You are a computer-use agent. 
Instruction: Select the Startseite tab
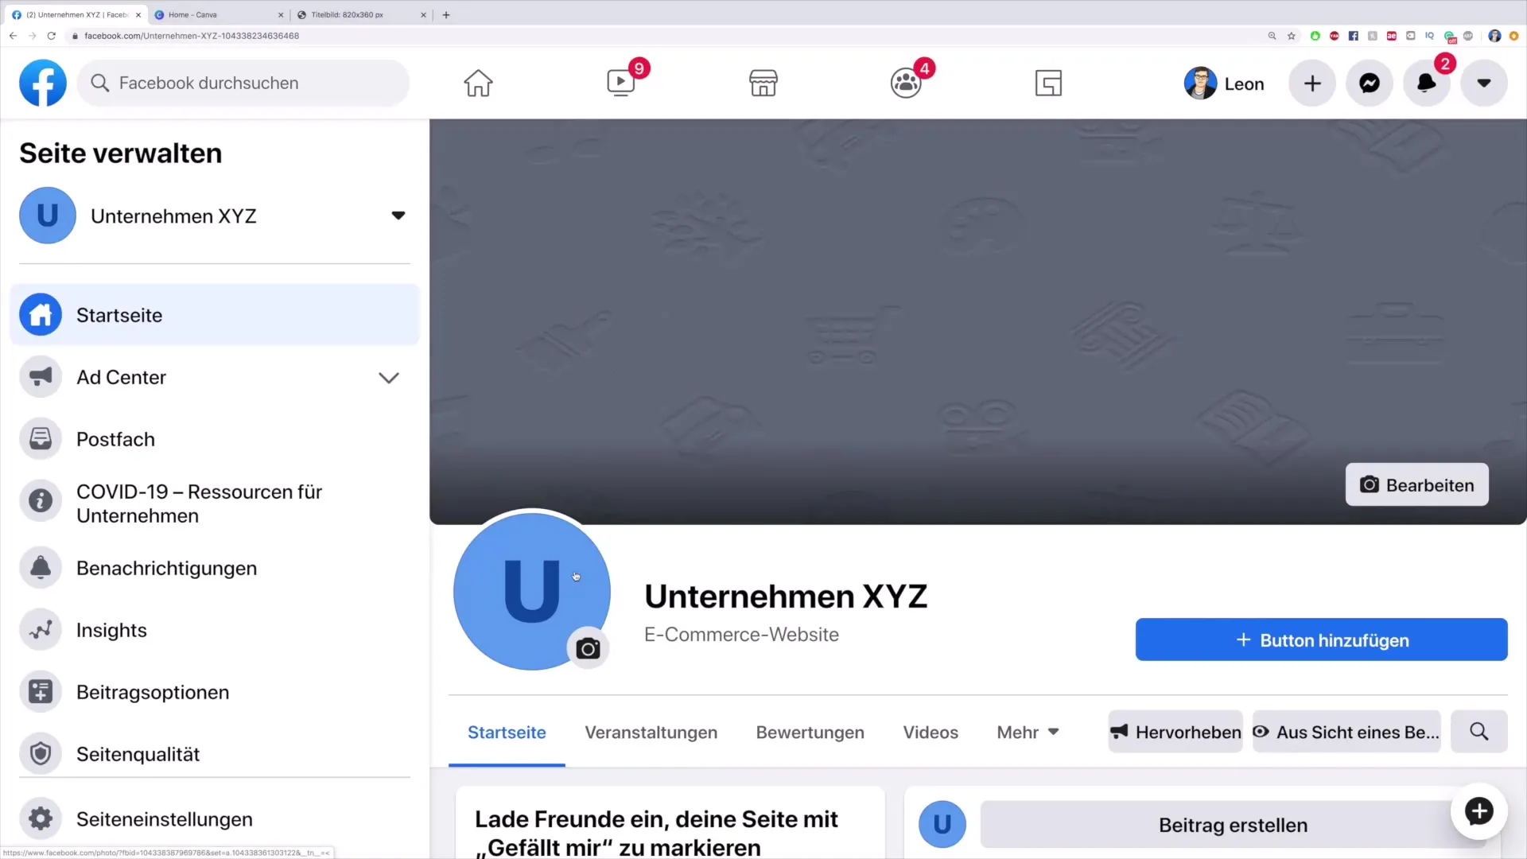507,731
